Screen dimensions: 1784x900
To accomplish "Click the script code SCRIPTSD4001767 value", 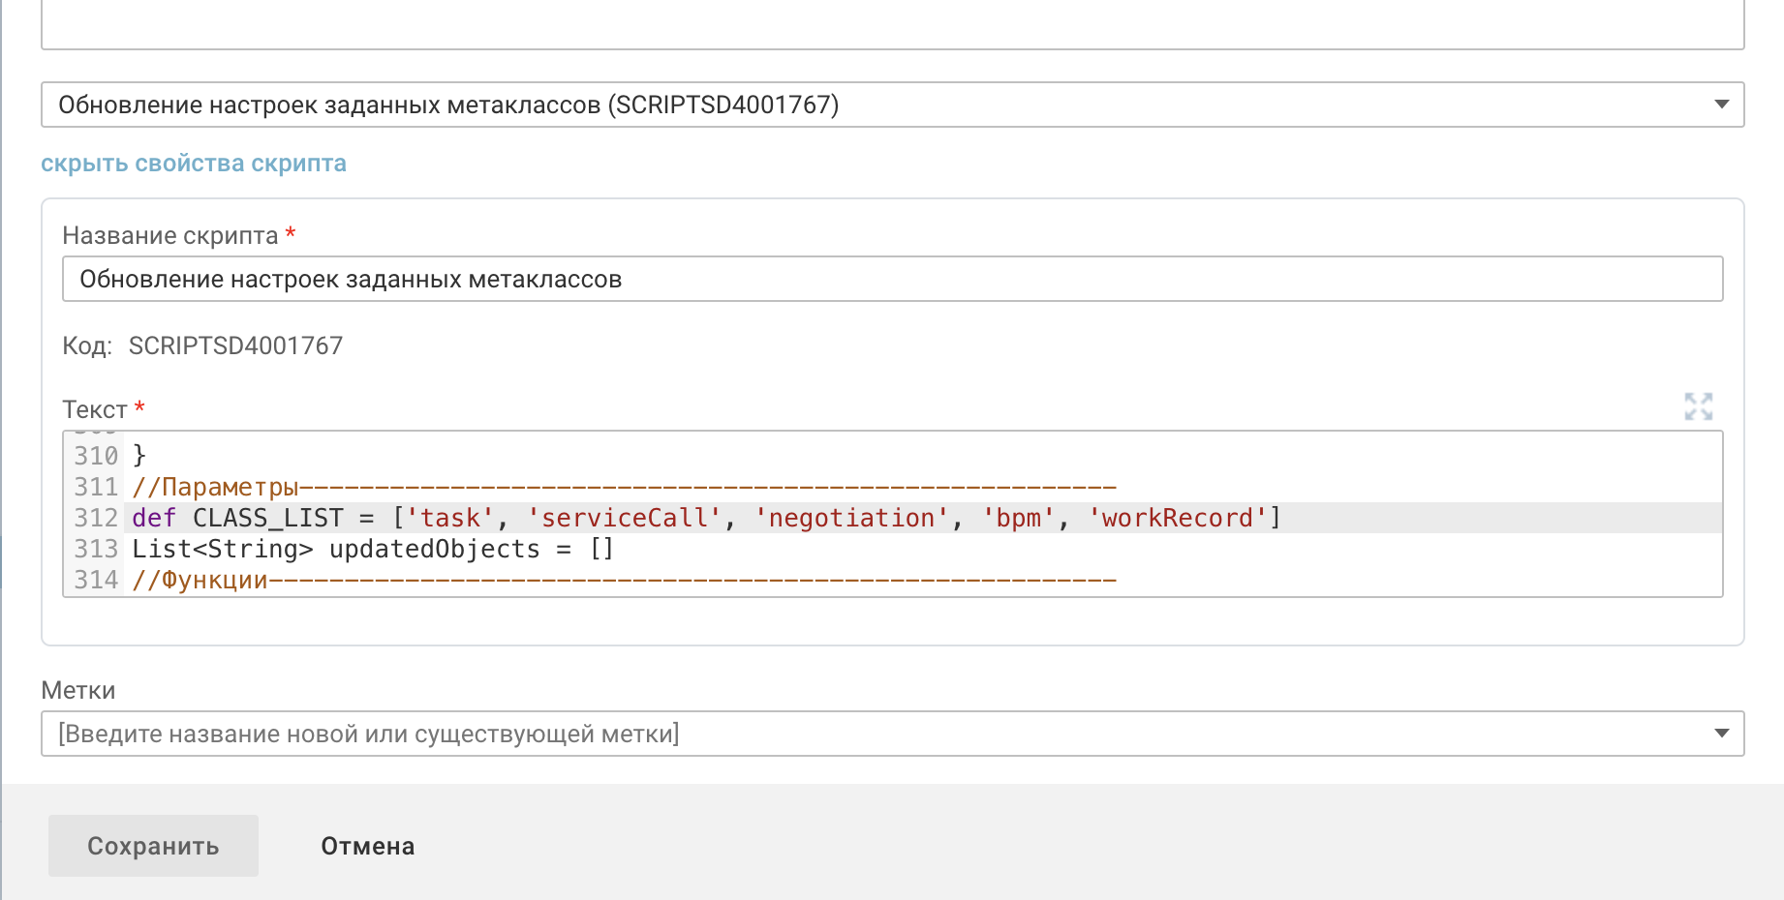I will pyautogui.click(x=235, y=345).
